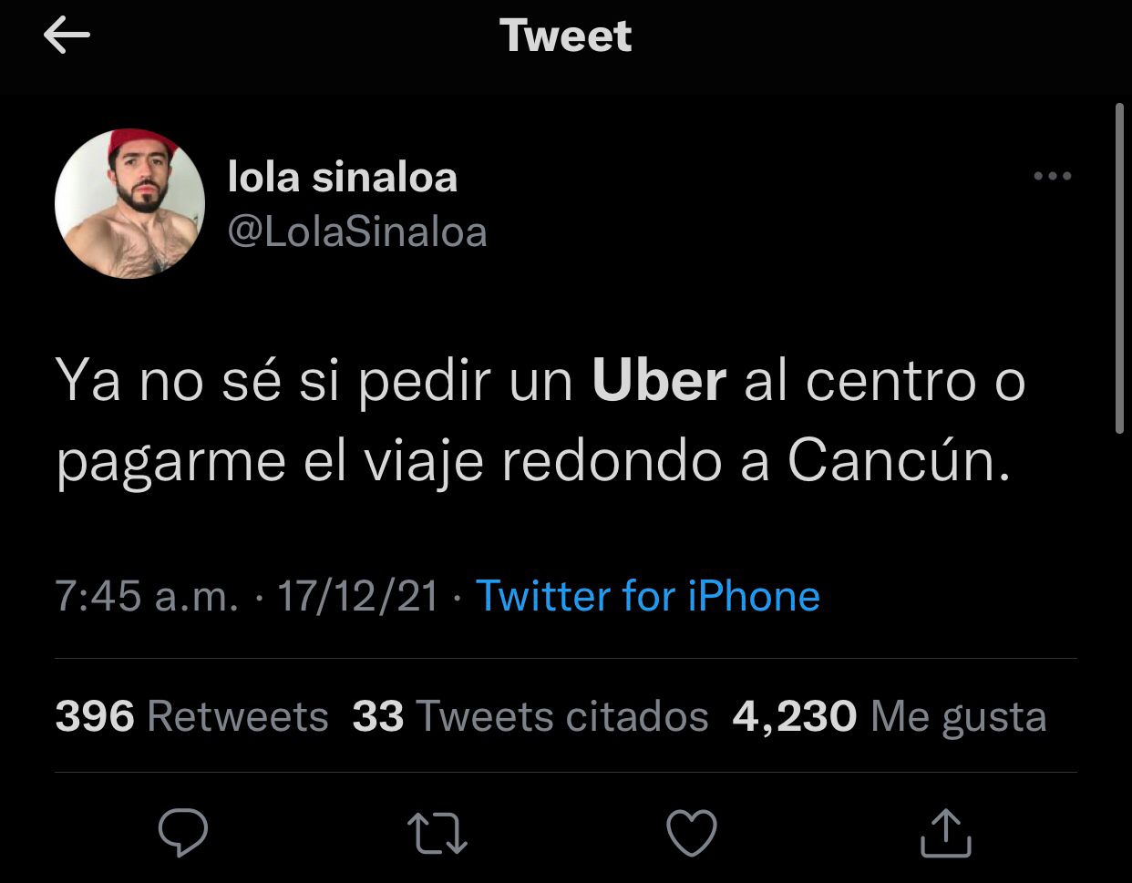Like the tweet with the heart icon
Image resolution: width=1132 pixels, height=883 pixels.
click(x=692, y=833)
